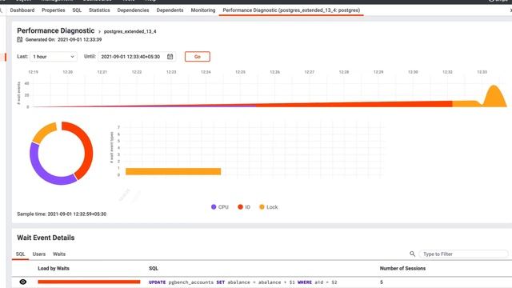Screen dimensions: 512x288
Task: Click the 'UPDATE pgbench_accounts SET abalance' query text
Action: pos(242,282)
